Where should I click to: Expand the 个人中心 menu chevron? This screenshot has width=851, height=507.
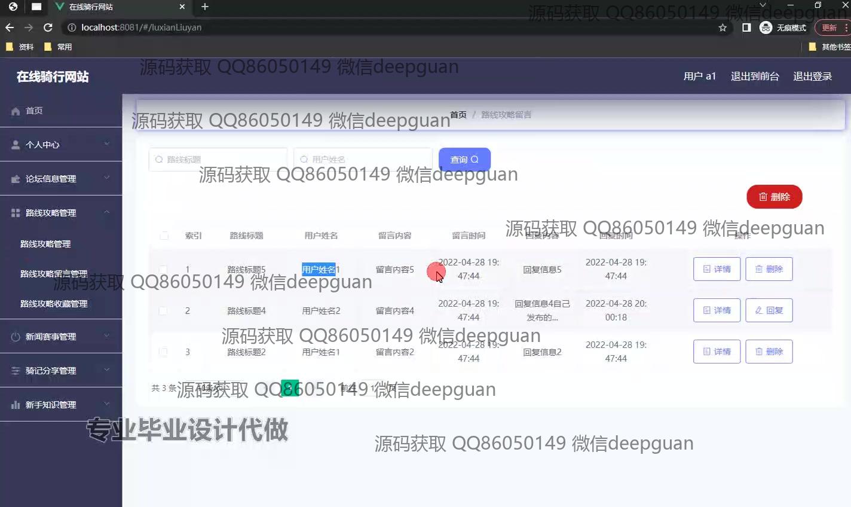click(x=107, y=143)
